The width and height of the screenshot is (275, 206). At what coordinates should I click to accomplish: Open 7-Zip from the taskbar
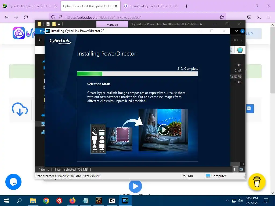[112, 201]
